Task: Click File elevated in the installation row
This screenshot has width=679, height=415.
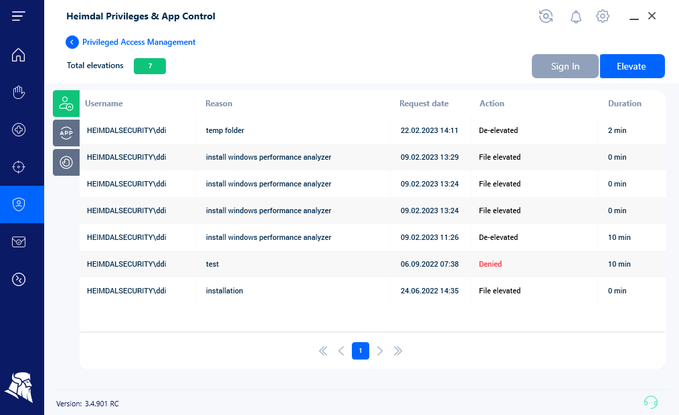Action: 500,291
